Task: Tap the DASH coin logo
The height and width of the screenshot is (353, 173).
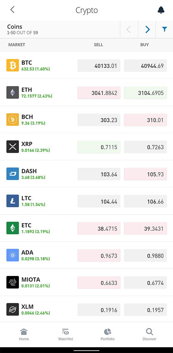Action: [12, 174]
